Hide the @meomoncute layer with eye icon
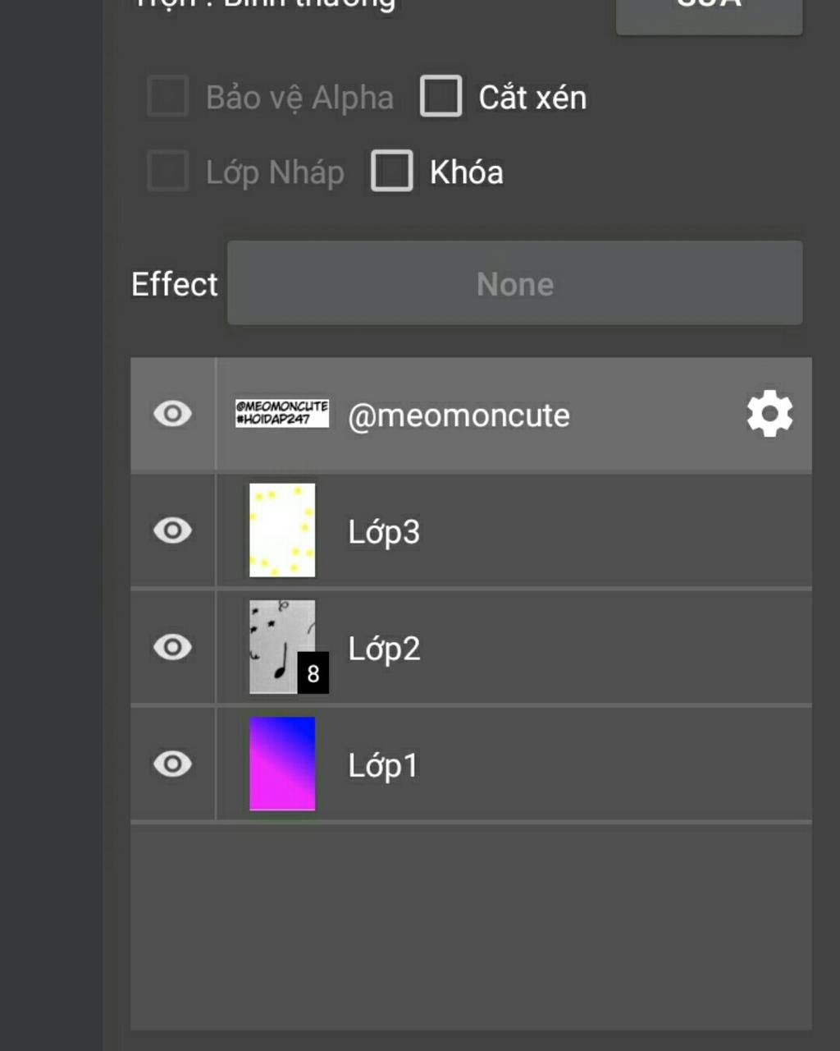Viewport: 840px width, 1051px height. pos(172,414)
